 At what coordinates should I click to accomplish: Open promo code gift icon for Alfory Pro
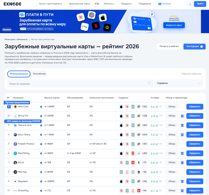pos(182,116)
